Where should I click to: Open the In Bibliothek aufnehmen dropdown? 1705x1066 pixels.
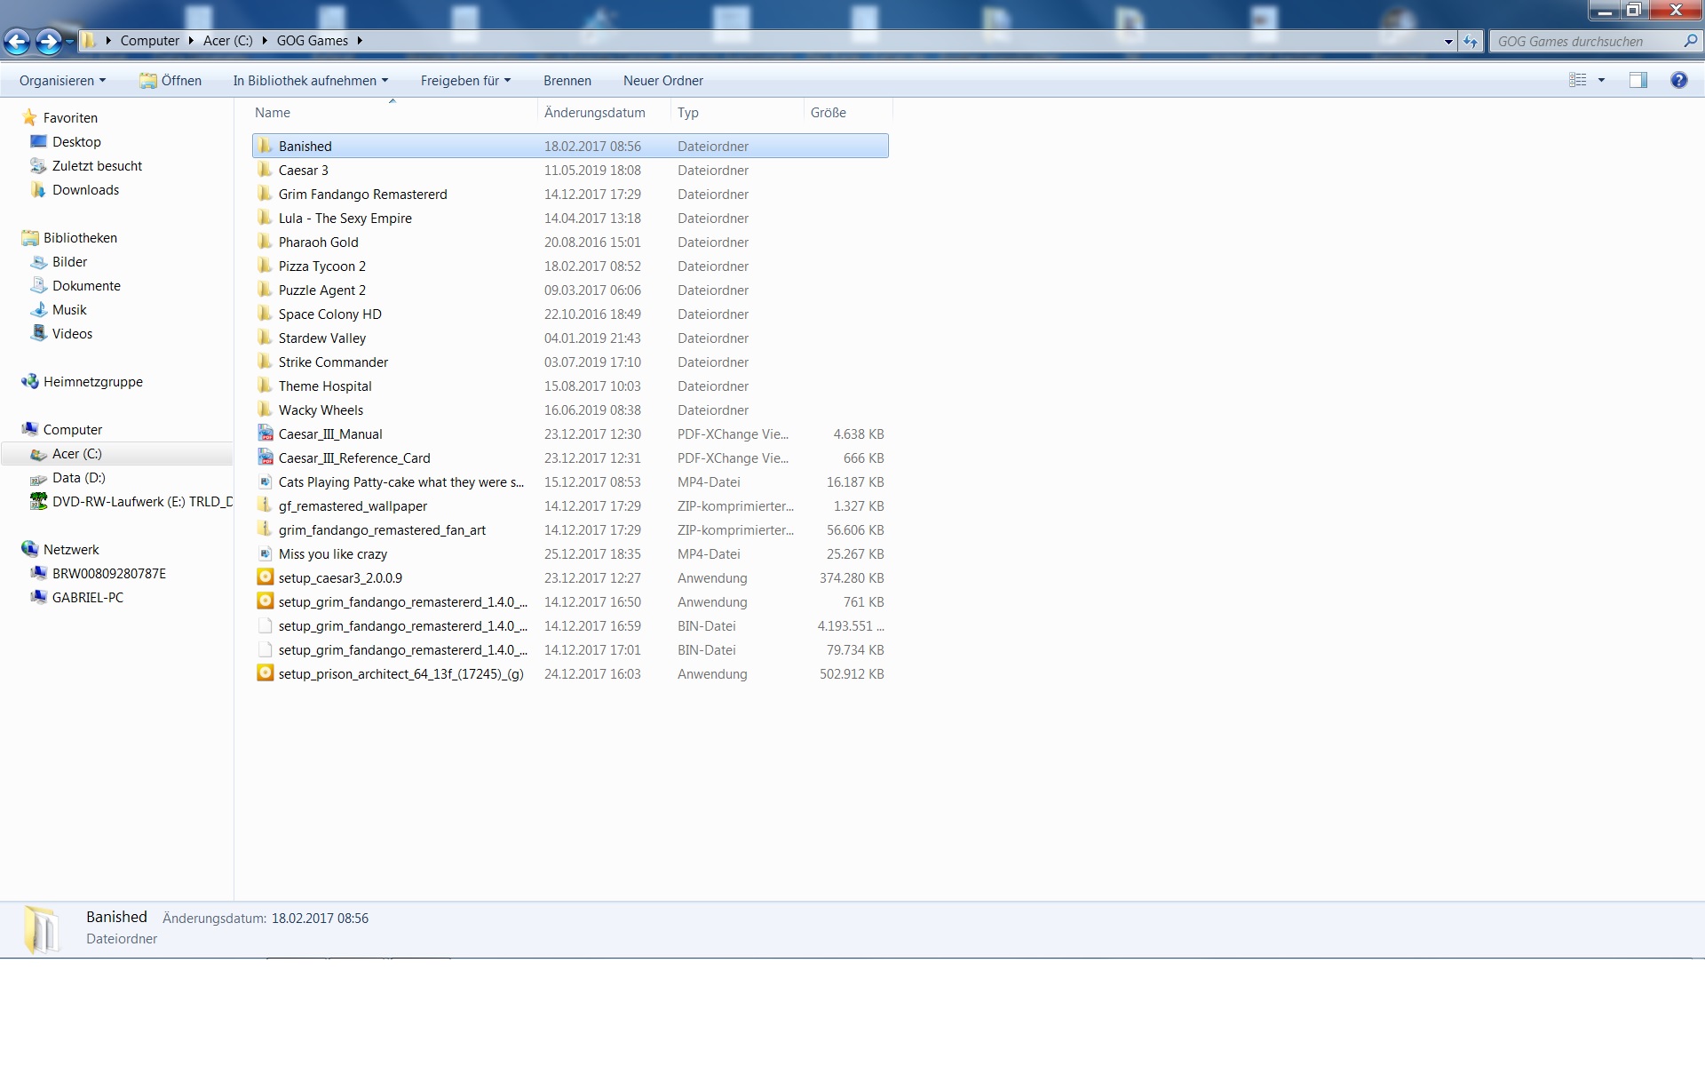(x=311, y=80)
